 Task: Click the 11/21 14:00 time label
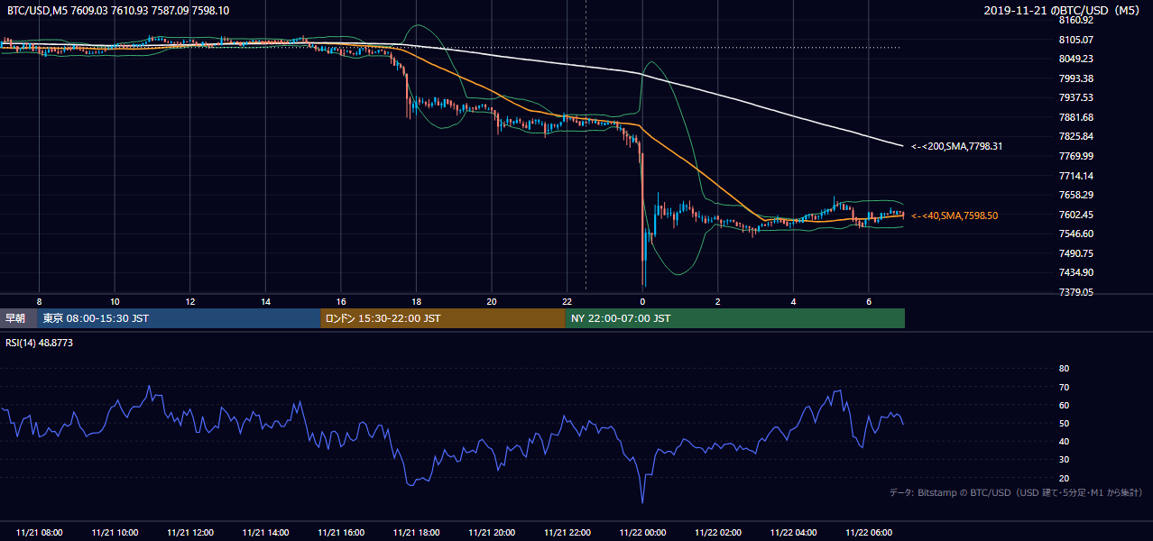pos(266,533)
